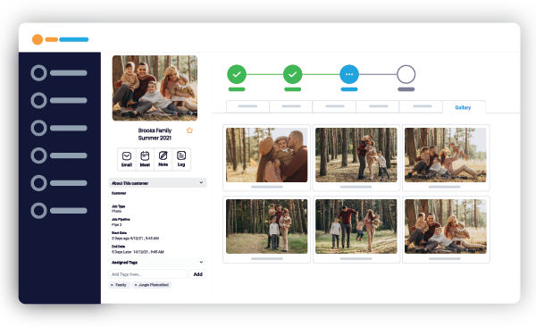This screenshot has width=536, height=327.
Task: Click the orange circle app logo
Action: click(x=38, y=39)
